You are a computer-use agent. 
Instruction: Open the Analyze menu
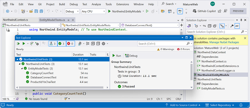(x=96, y=4)
